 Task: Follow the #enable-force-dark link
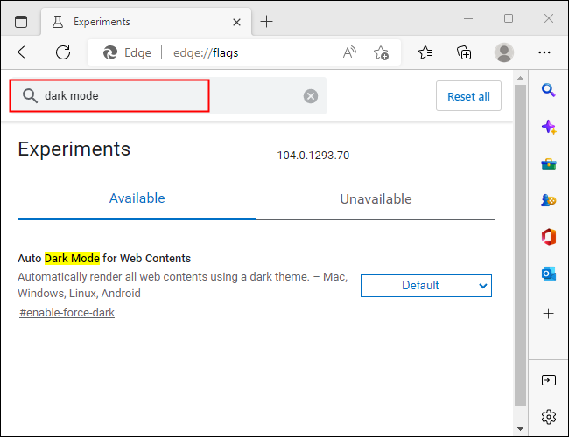(x=67, y=313)
